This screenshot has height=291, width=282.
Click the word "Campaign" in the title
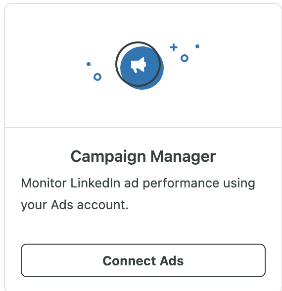[x=108, y=157]
